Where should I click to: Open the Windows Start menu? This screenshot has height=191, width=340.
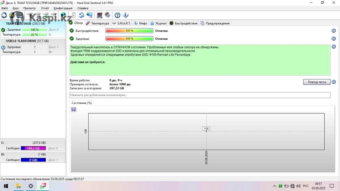6,186
